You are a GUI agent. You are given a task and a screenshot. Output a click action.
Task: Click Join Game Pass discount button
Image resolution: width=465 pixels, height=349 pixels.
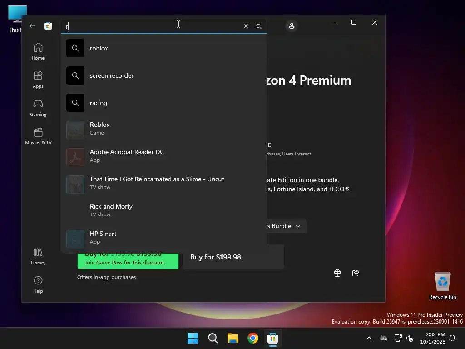(128, 261)
